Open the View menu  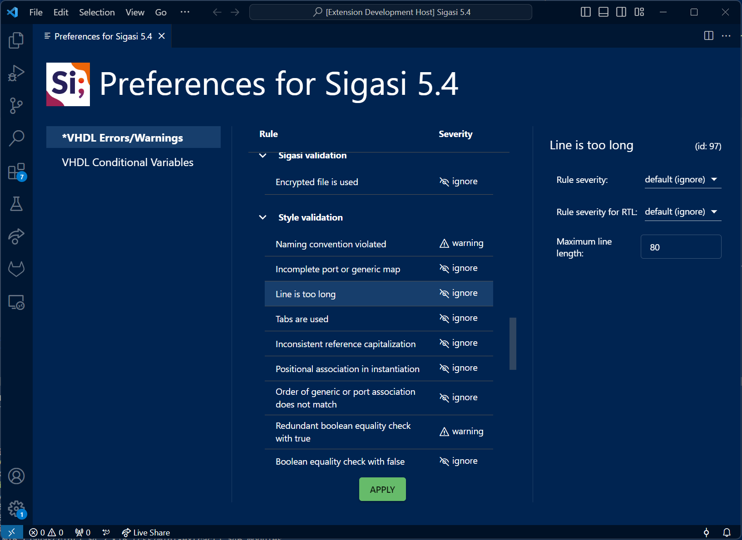tap(135, 12)
